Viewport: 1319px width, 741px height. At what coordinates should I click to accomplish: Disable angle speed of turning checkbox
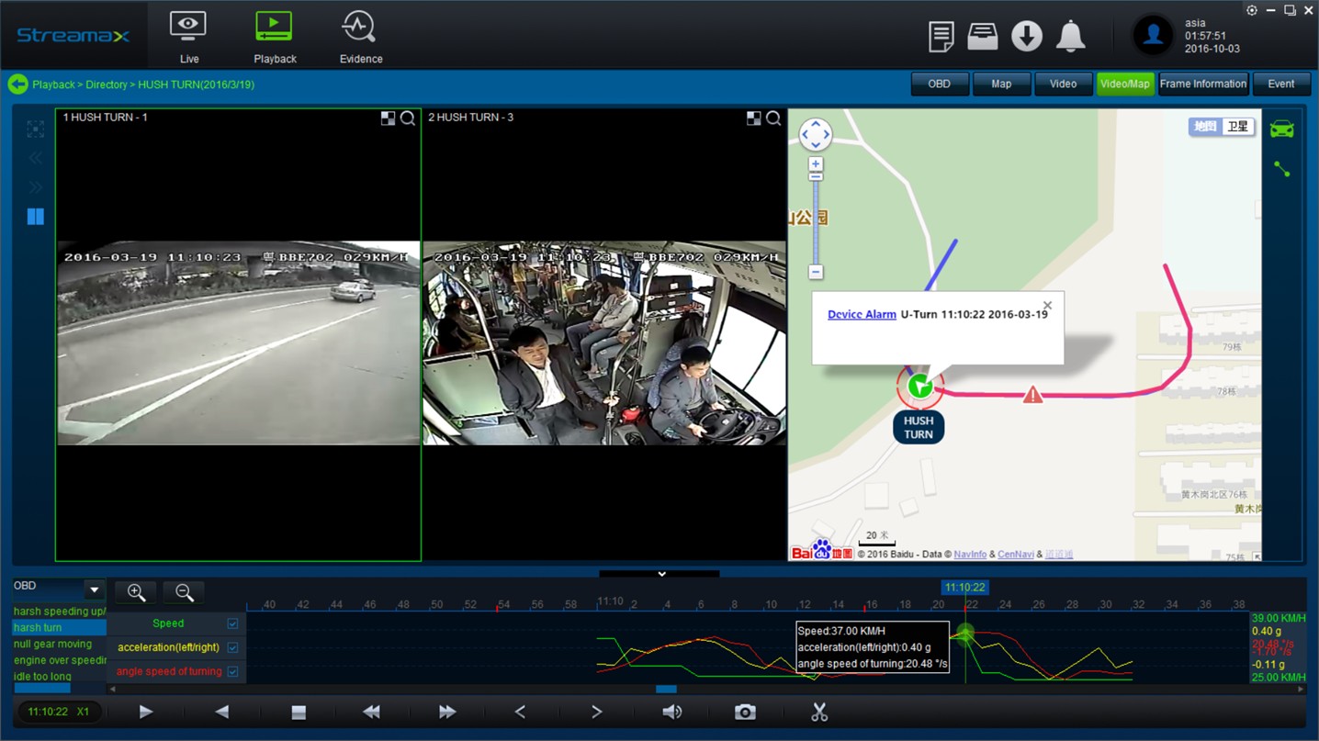[x=232, y=671]
